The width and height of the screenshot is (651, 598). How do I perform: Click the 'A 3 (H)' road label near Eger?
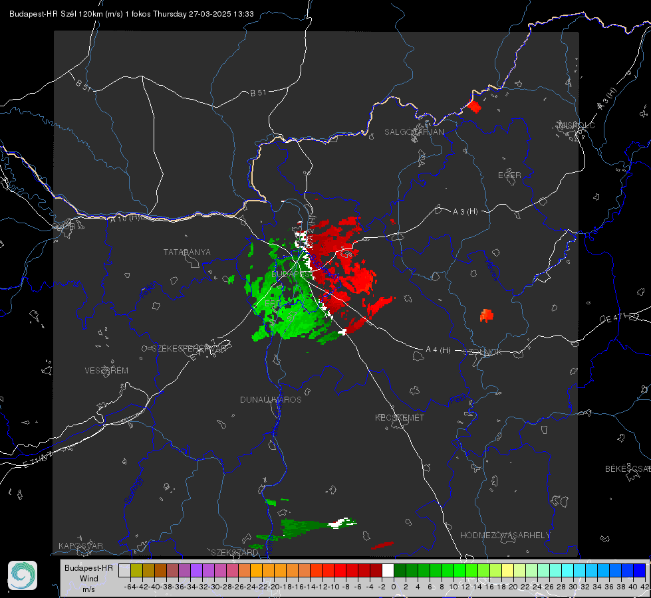click(x=465, y=212)
